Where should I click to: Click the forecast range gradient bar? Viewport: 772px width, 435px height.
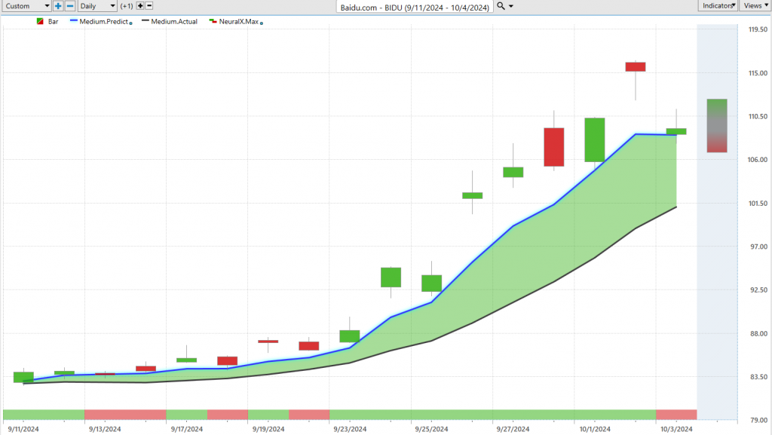point(717,125)
